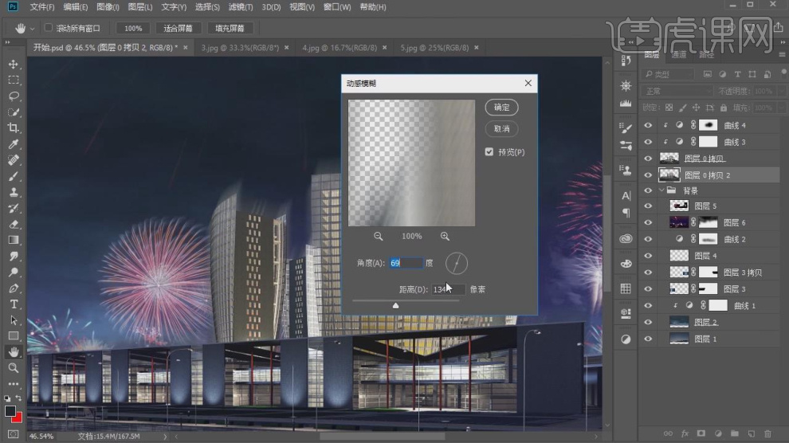Screen dimensions: 789x443
Task: Open the blend mode 正常 dropdown
Action: click(676, 92)
